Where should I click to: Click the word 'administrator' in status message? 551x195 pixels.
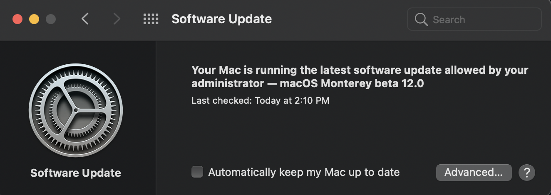coord(228,83)
